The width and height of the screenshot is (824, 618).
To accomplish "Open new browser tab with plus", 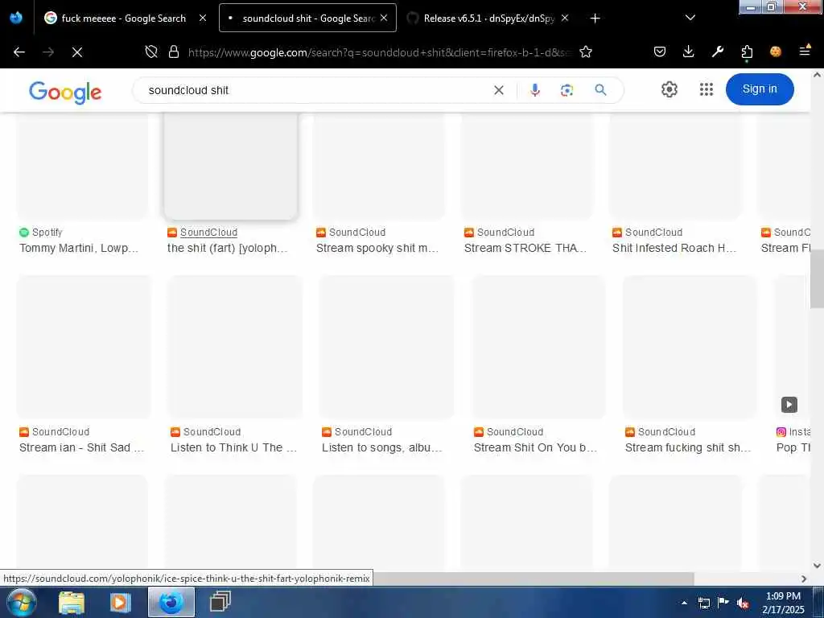I will click(595, 19).
